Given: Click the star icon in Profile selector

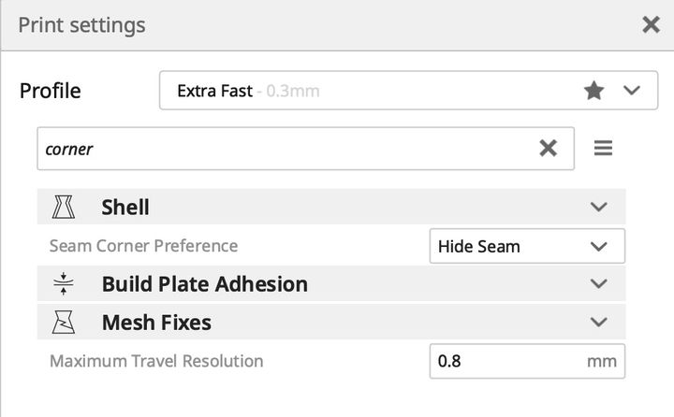Looking at the screenshot, I should point(593,91).
